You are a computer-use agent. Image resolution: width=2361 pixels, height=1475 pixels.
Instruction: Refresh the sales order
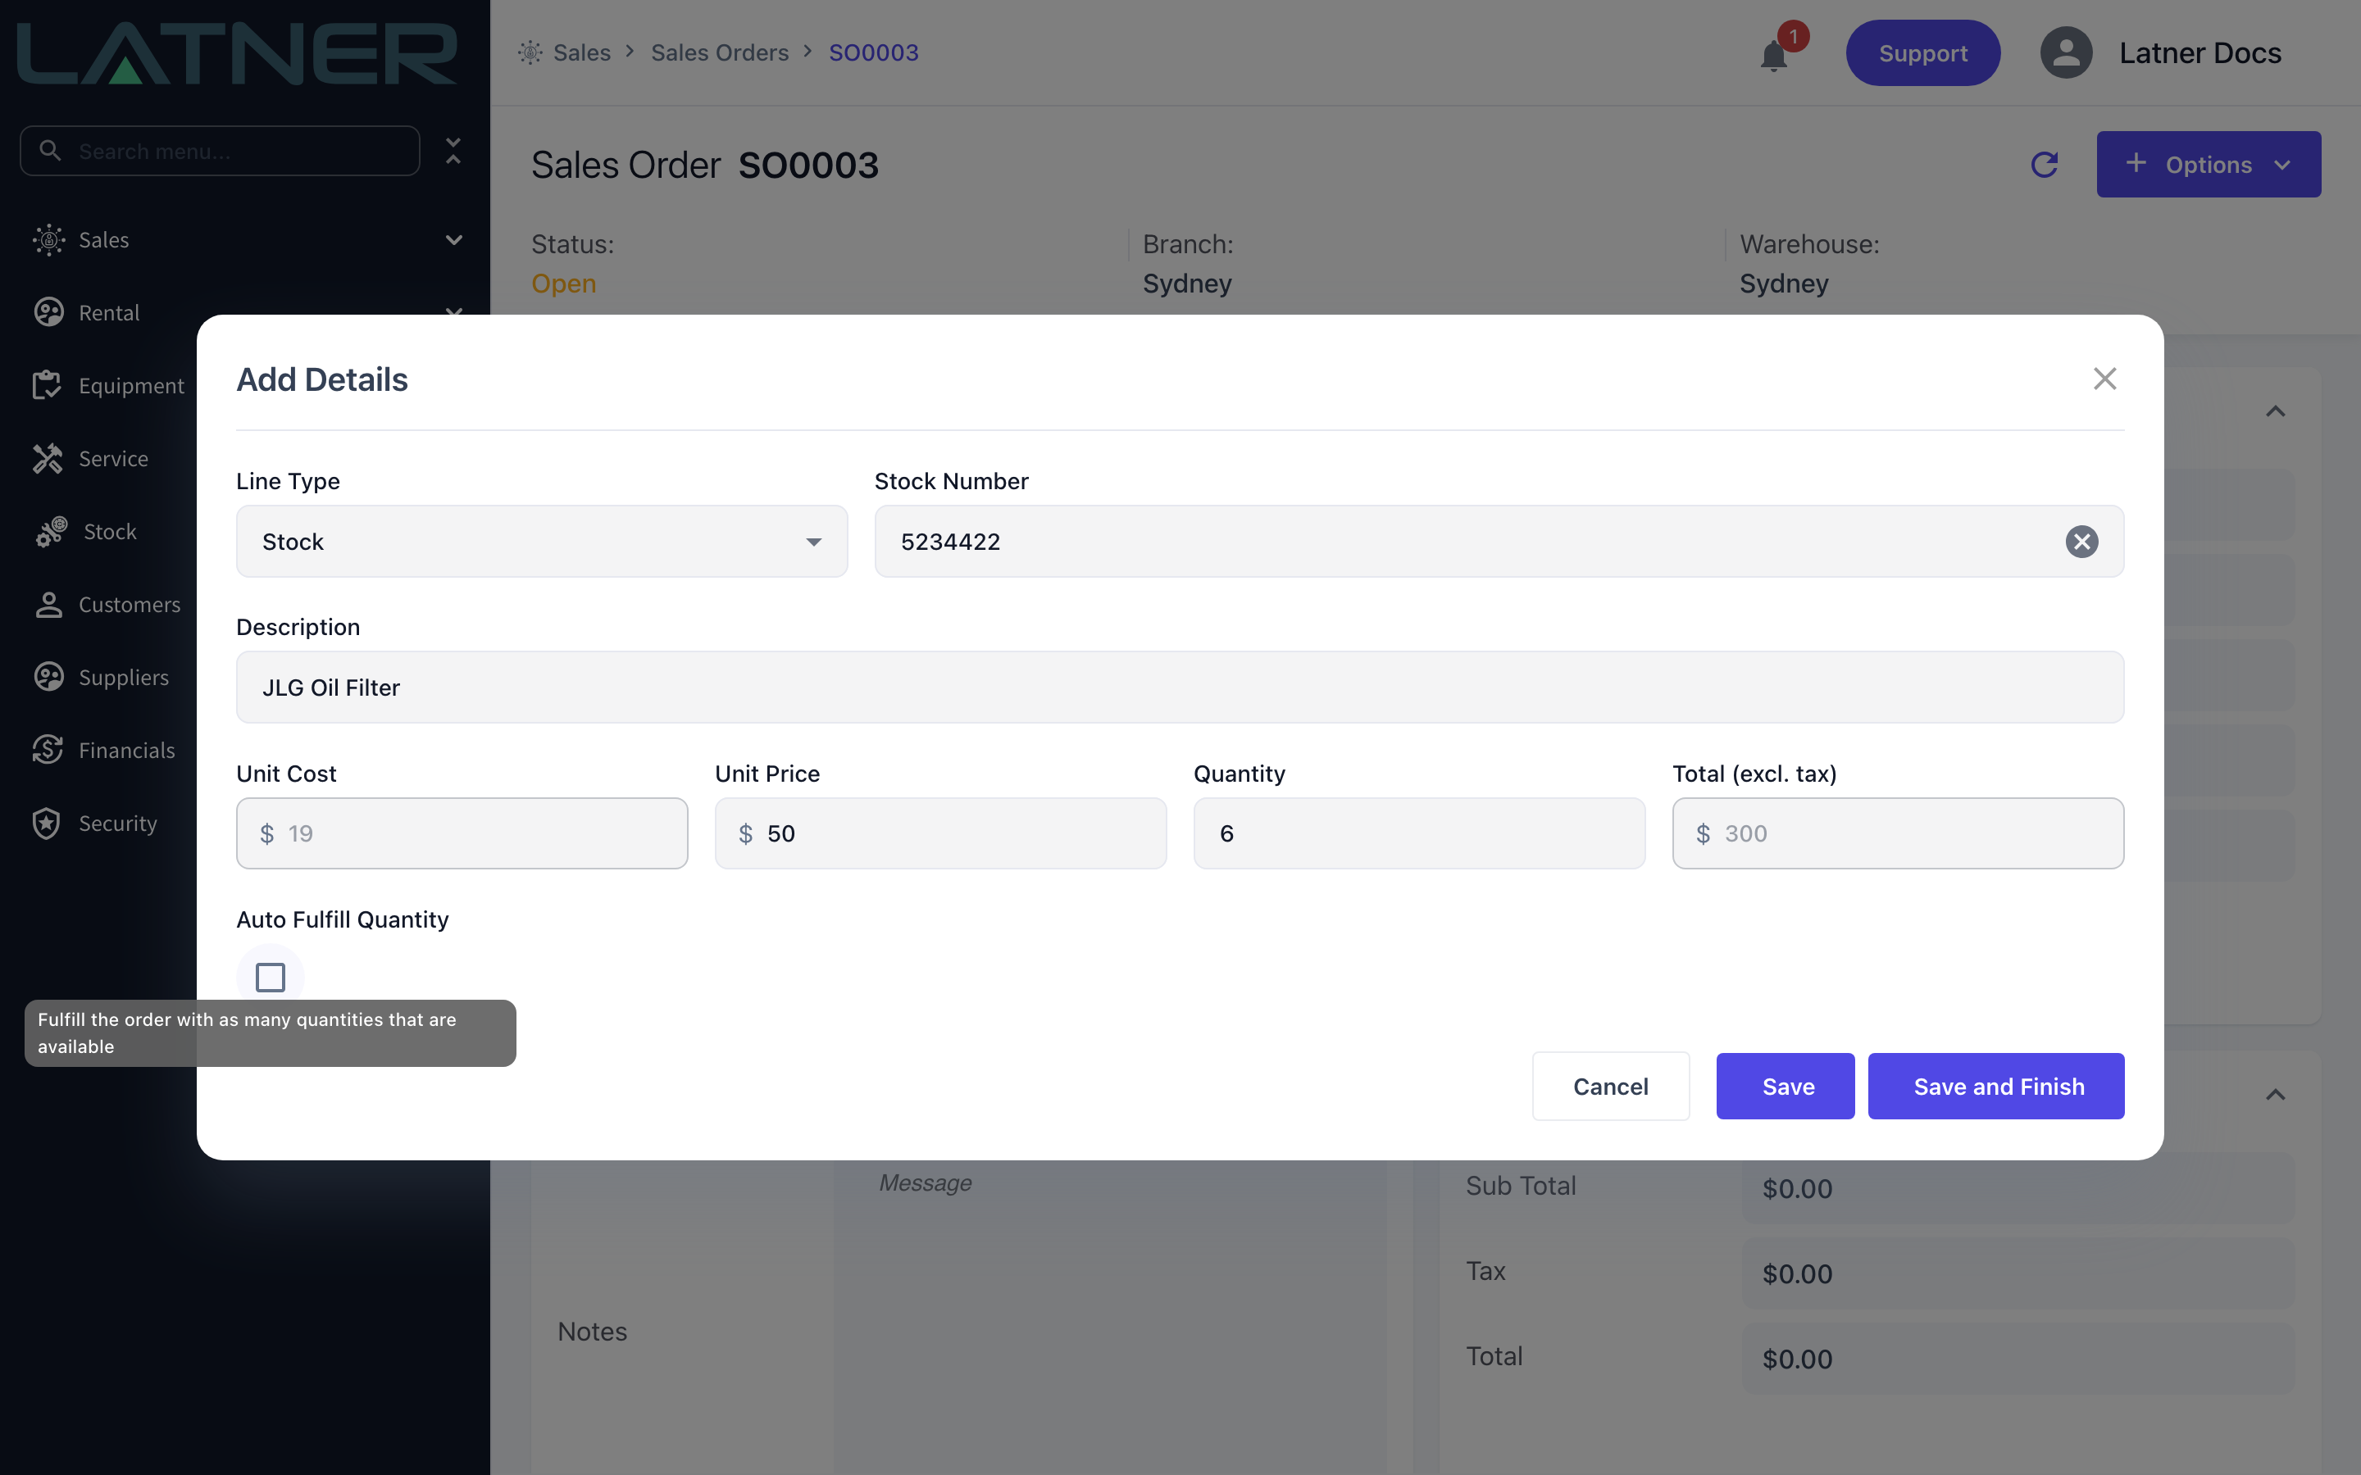2044,164
